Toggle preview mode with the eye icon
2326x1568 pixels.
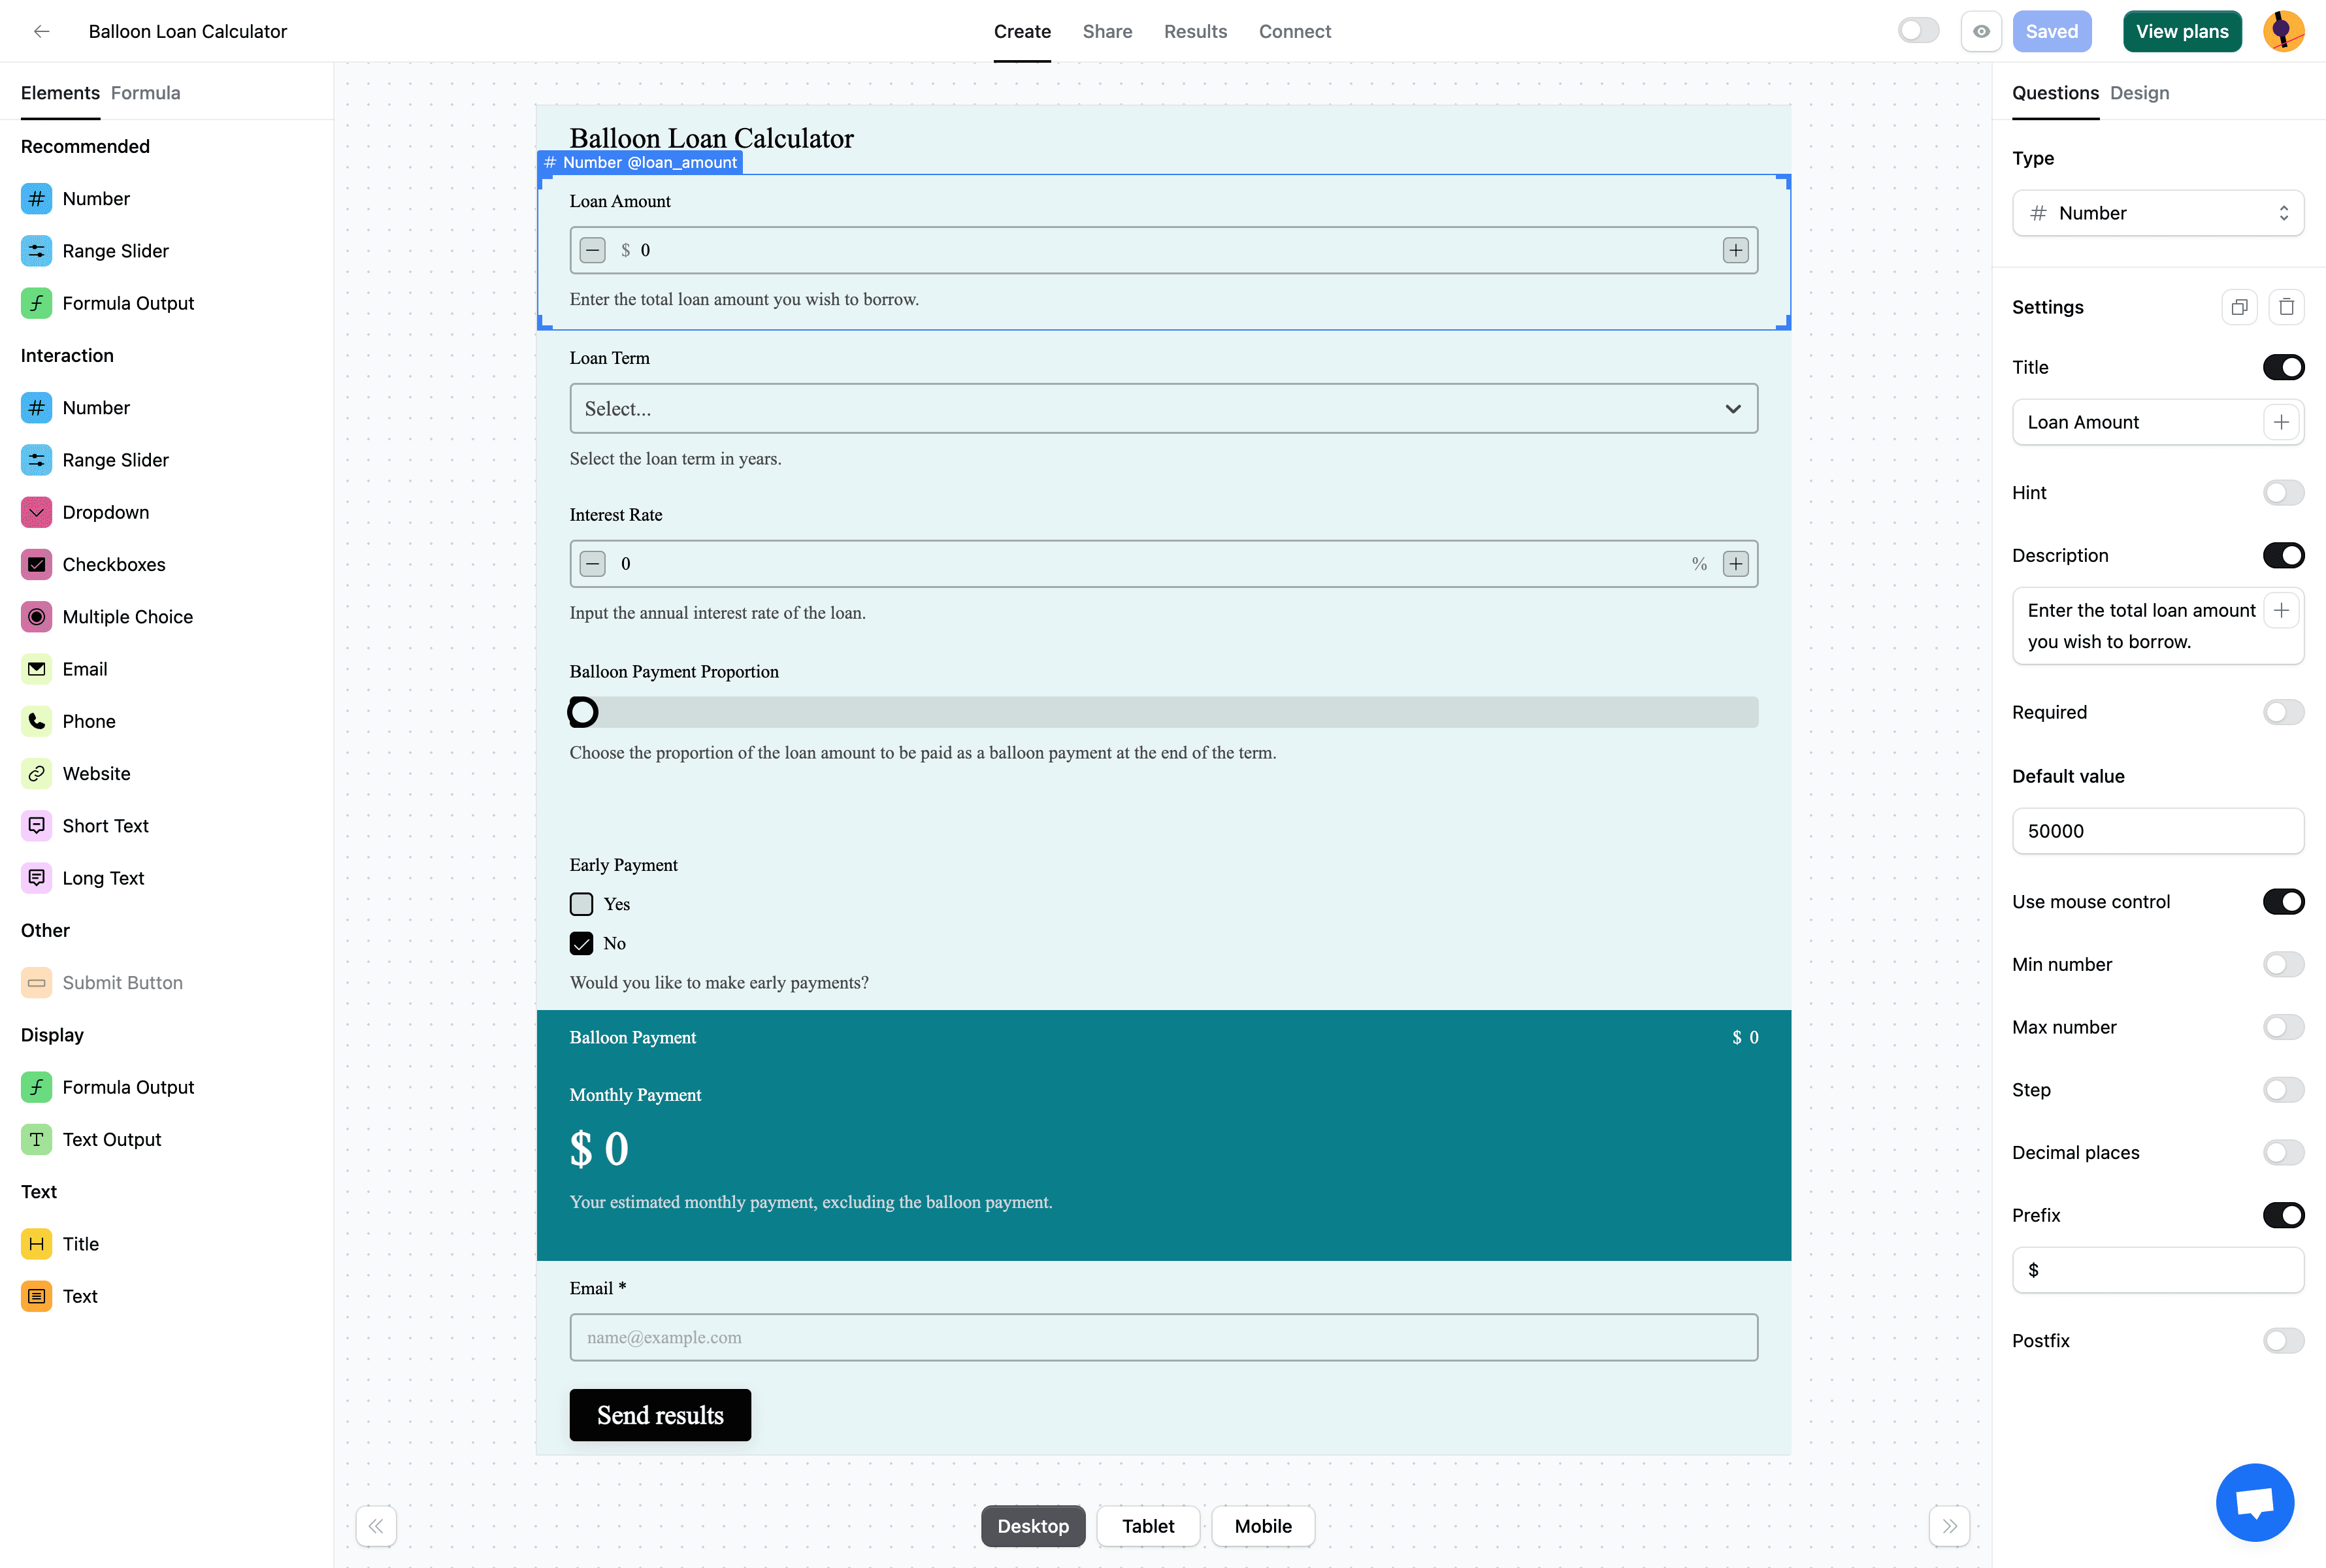pyautogui.click(x=1981, y=31)
